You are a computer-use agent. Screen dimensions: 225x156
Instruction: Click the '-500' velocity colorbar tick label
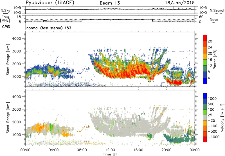coord(213,131)
